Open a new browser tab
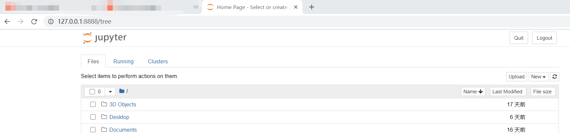The height and width of the screenshot is (134, 570). click(x=312, y=7)
